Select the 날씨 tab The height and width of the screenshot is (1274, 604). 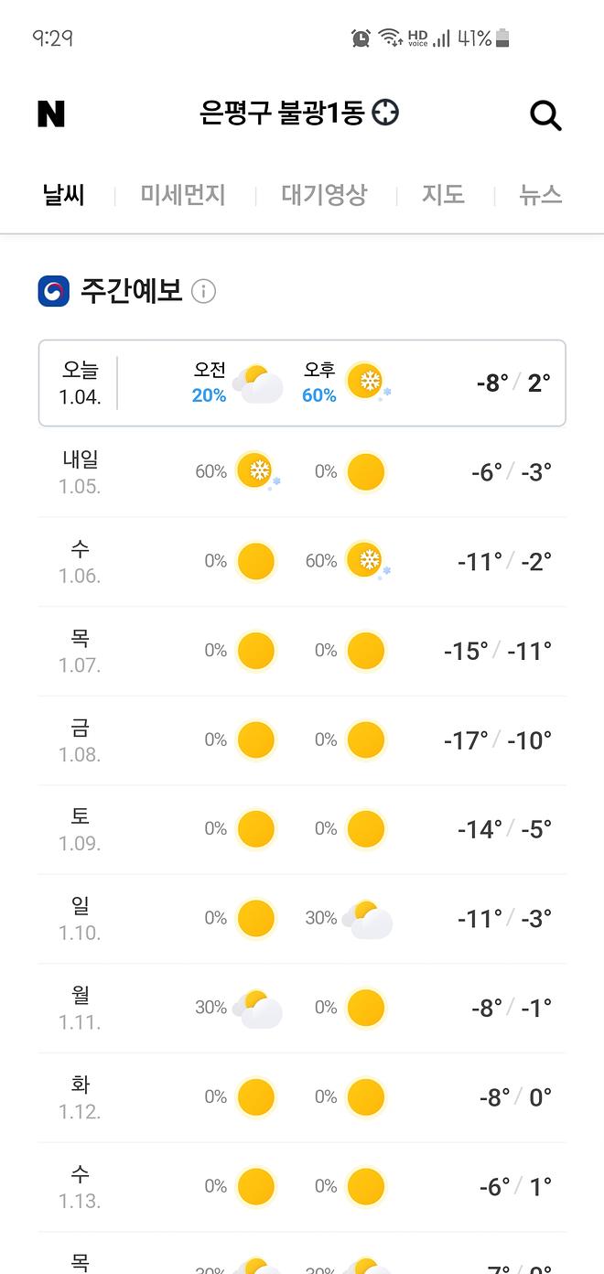[x=64, y=194]
